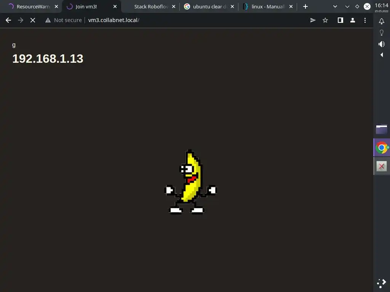The height and width of the screenshot is (292, 390).
Task: Switch to the Stack Roboflow tab
Action: coord(151,6)
